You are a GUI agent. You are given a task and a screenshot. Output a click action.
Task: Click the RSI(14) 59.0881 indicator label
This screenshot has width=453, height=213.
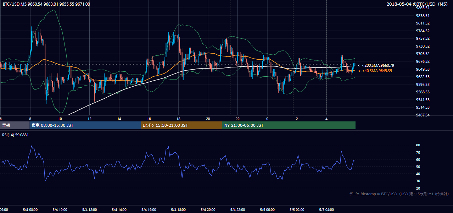(x=15, y=135)
